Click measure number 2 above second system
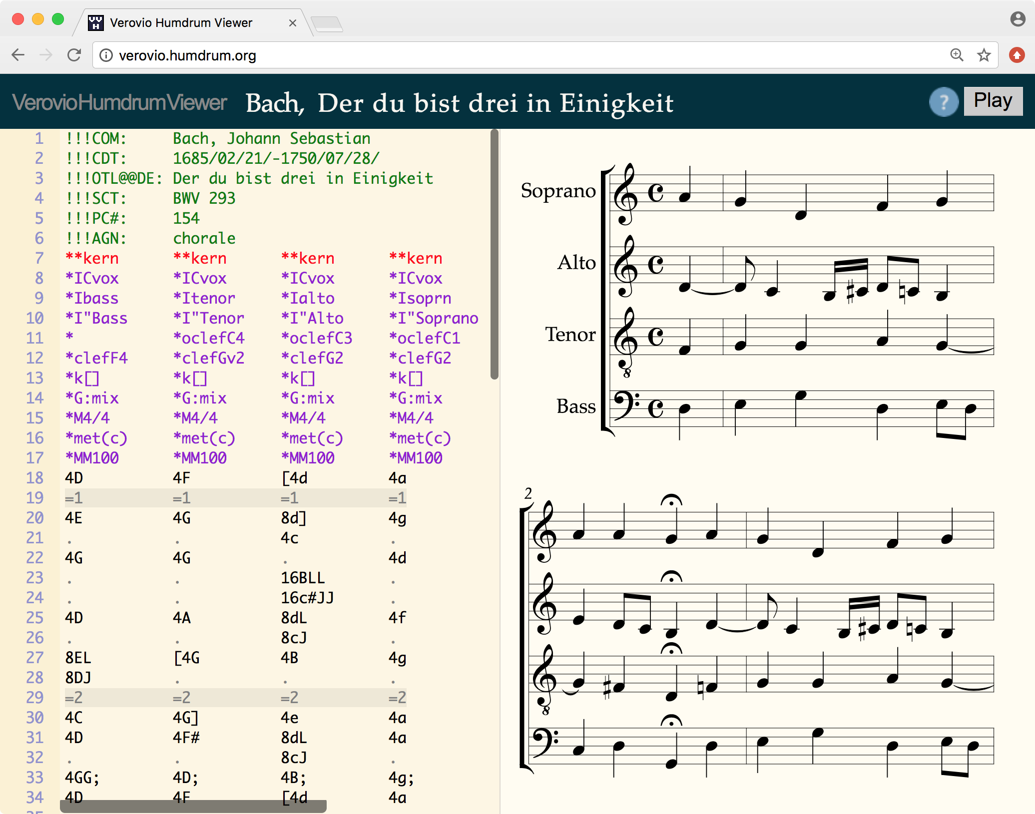Screen dimensions: 1035x814 [x=528, y=493]
